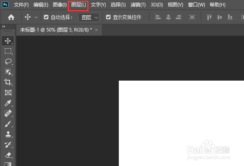
Task: Align bottom edges icon
Action: coord(230,17)
